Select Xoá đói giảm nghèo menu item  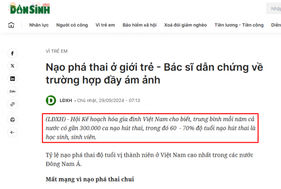[185, 25]
